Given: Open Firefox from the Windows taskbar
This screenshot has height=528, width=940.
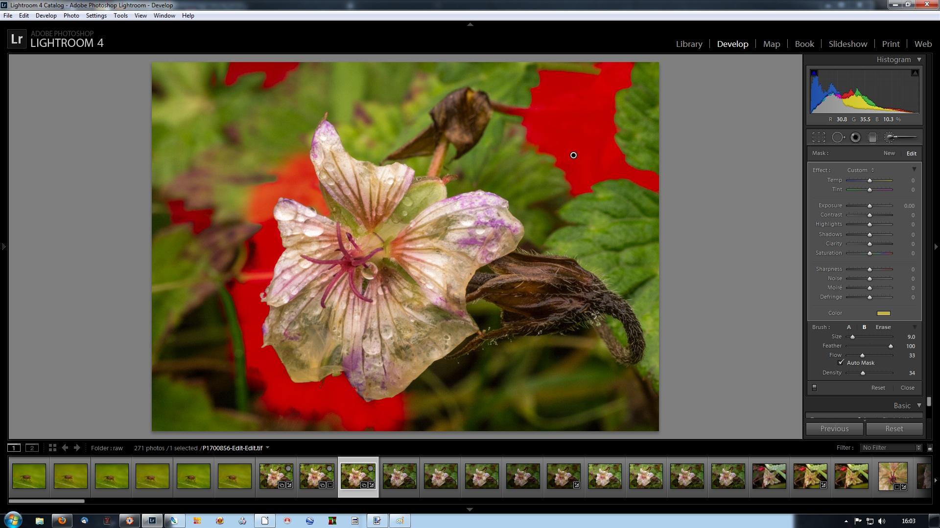Looking at the screenshot, I should click(62, 521).
